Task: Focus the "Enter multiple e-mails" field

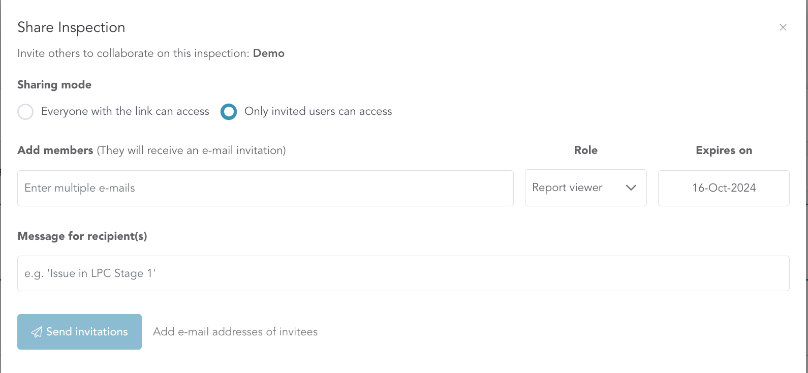Action: [265, 188]
